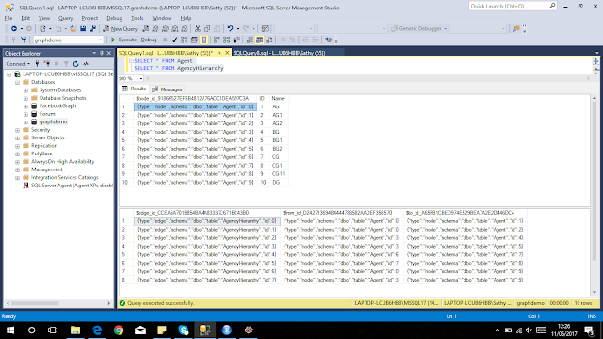
Task: Close the SQLQuery1.sql tab
Action: (227, 53)
